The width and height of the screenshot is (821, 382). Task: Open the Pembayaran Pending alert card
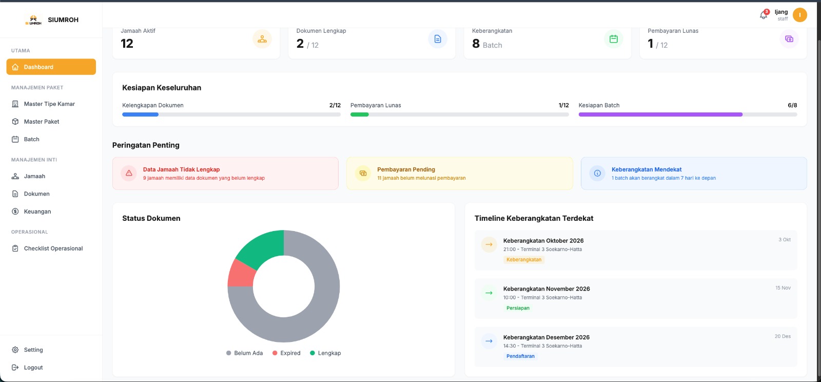click(x=460, y=174)
